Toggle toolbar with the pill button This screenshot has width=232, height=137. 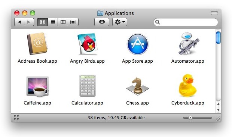coord(214,13)
